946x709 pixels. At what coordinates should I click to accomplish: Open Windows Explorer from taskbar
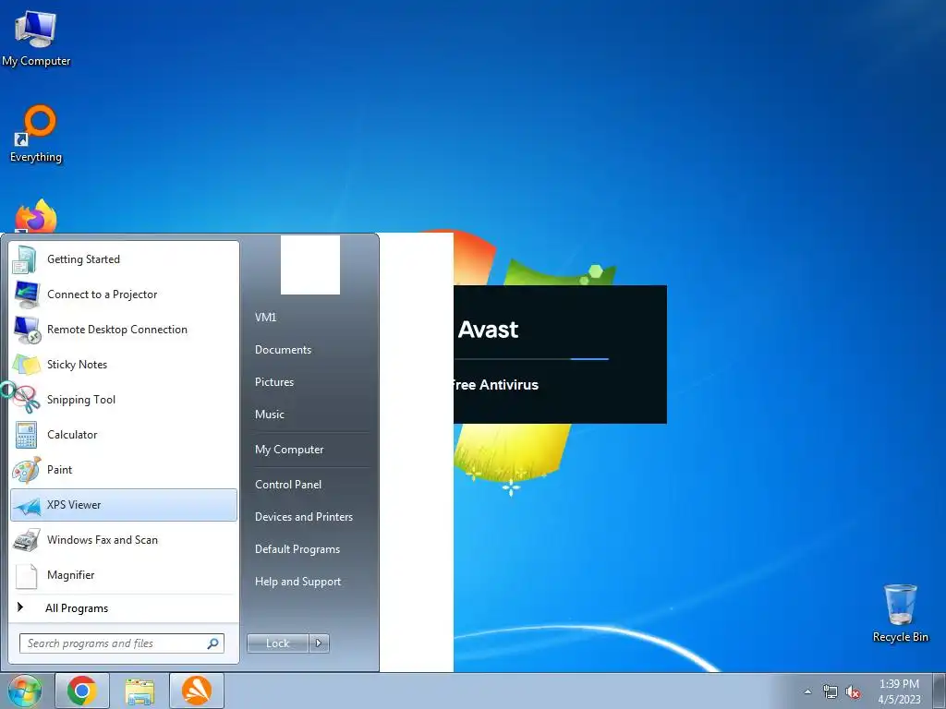pos(139,691)
